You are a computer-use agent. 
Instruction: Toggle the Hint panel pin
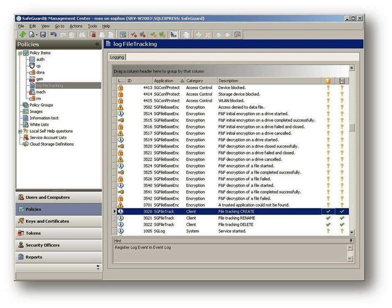351,240
